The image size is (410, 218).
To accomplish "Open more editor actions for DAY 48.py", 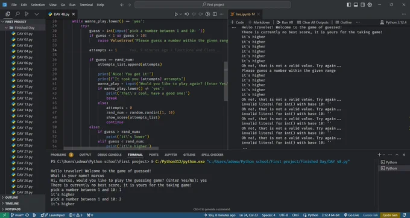I will [221, 14].
